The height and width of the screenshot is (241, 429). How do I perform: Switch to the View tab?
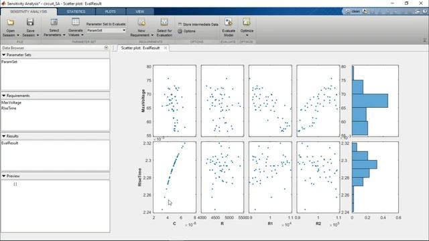click(140, 11)
